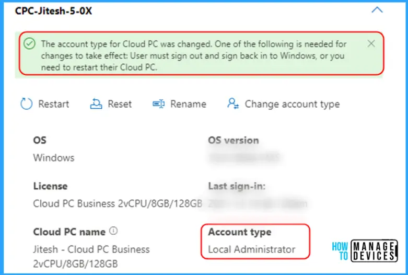Click the Windows OS value text
This screenshot has height=275, width=408.
(x=54, y=157)
